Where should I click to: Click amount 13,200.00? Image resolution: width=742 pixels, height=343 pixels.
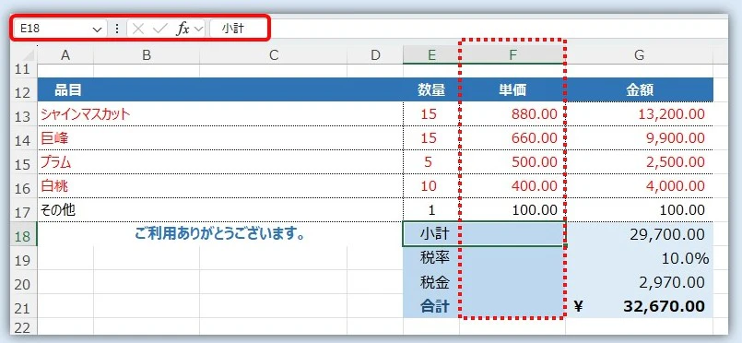pyautogui.click(x=639, y=113)
